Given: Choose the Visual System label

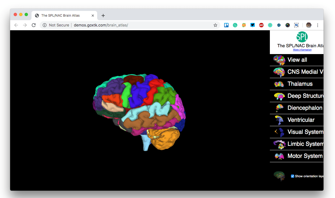Looking at the screenshot, I should tap(305, 132).
